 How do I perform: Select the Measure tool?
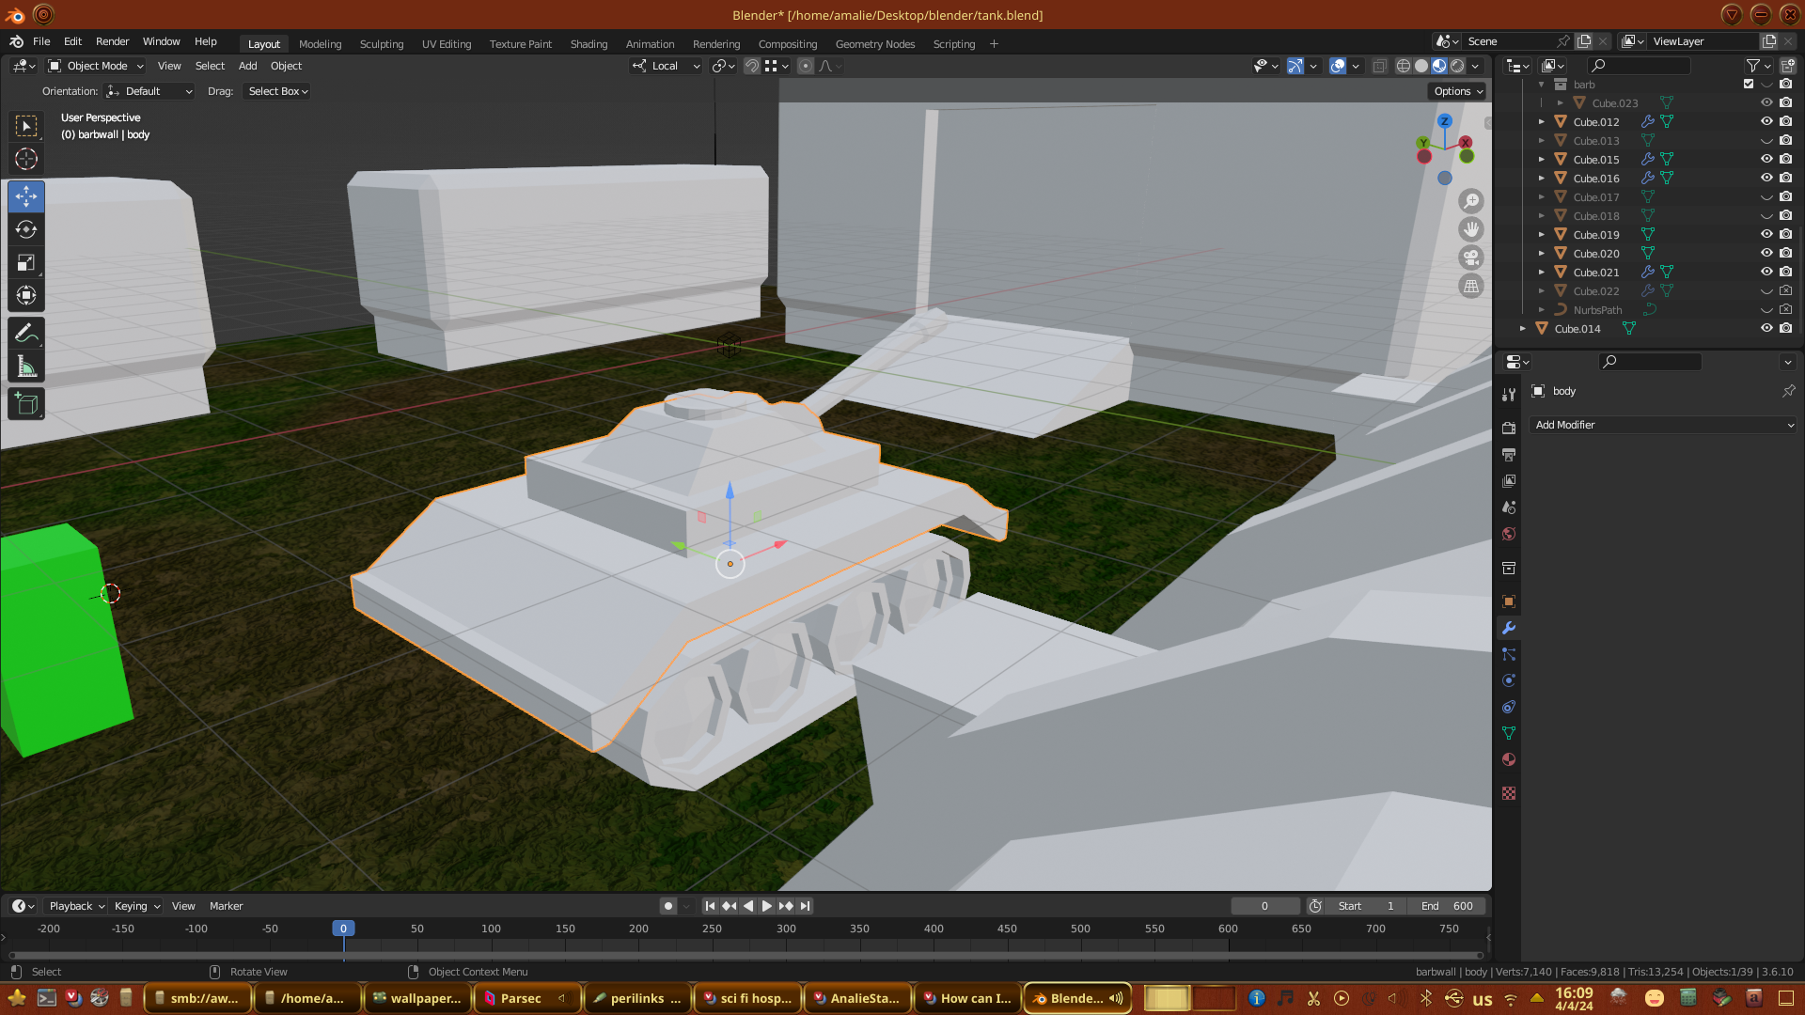pos(26,367)
